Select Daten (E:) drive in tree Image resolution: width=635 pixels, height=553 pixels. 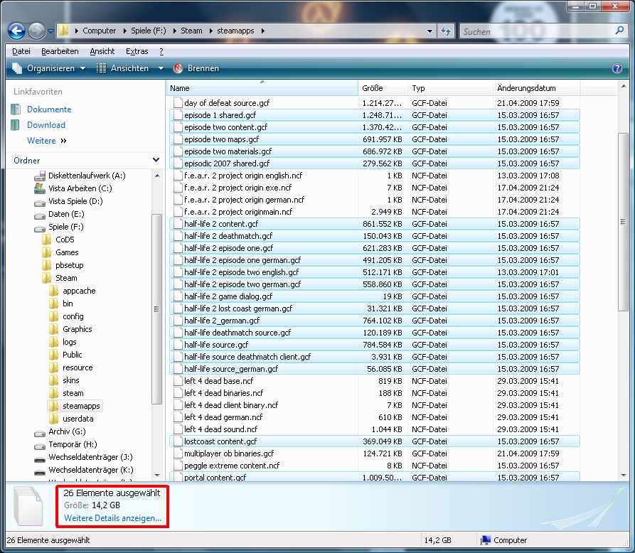coord(66,214)
